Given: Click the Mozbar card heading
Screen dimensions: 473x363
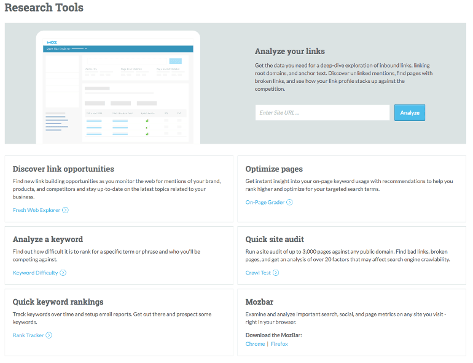Looking at the screenshot, I should [259, 302].
